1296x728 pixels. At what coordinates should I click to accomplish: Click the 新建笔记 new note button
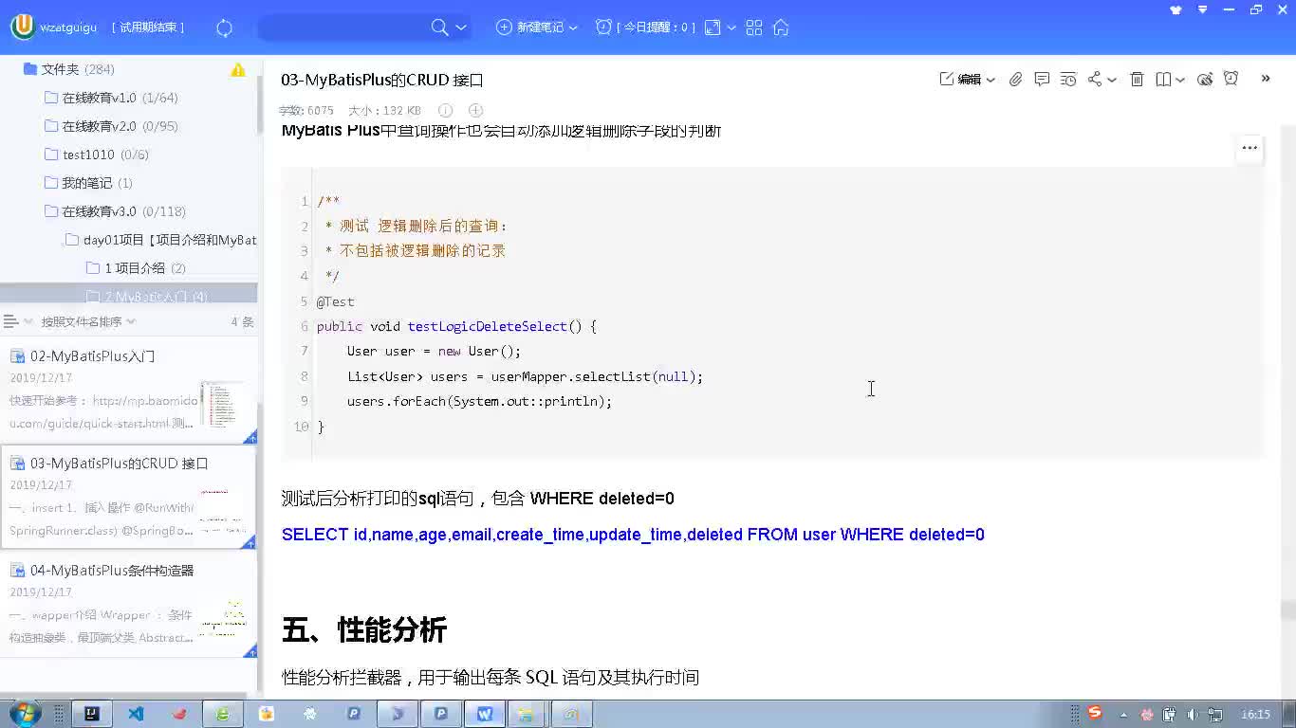[530, 27]
